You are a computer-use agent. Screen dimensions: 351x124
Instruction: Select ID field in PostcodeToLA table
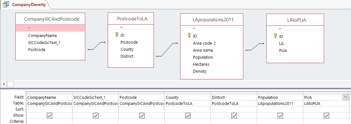click(x=122, y=35)
